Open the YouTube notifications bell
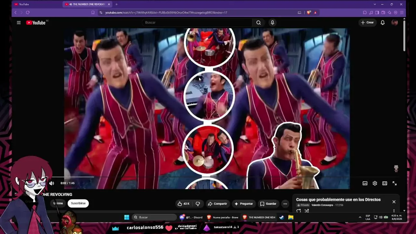The height and width of the screenshot is (234, 416). [x=383, y=22]
